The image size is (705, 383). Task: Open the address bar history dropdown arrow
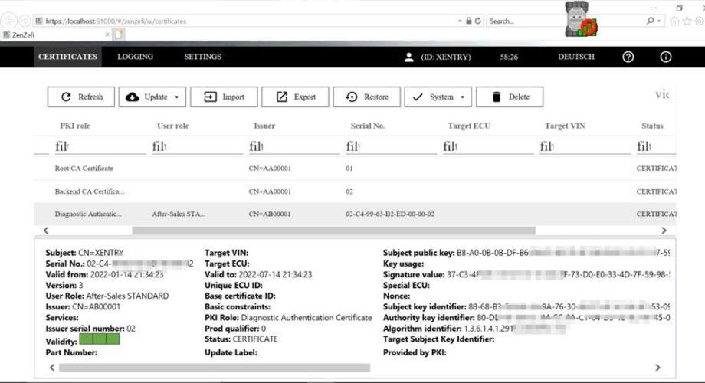[x=460, y=21]
